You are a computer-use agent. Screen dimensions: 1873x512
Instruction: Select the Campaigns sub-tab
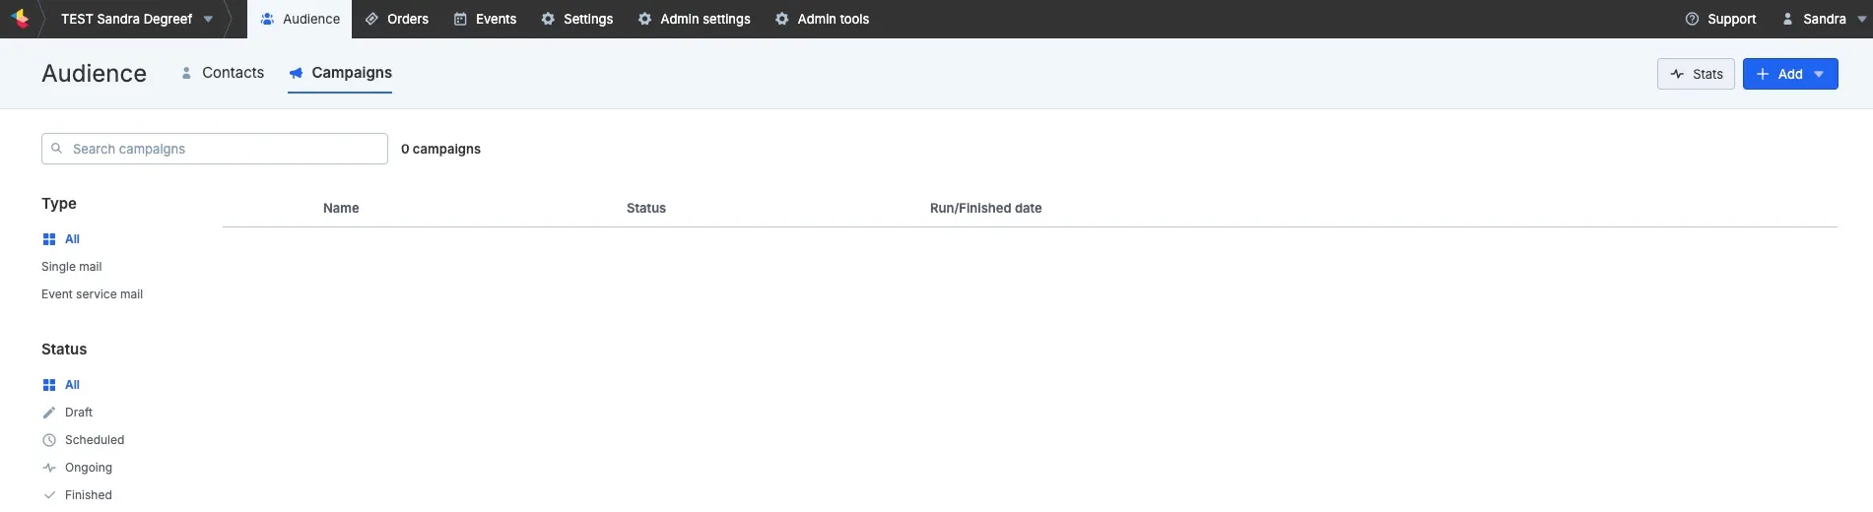[x=340, y=73]
